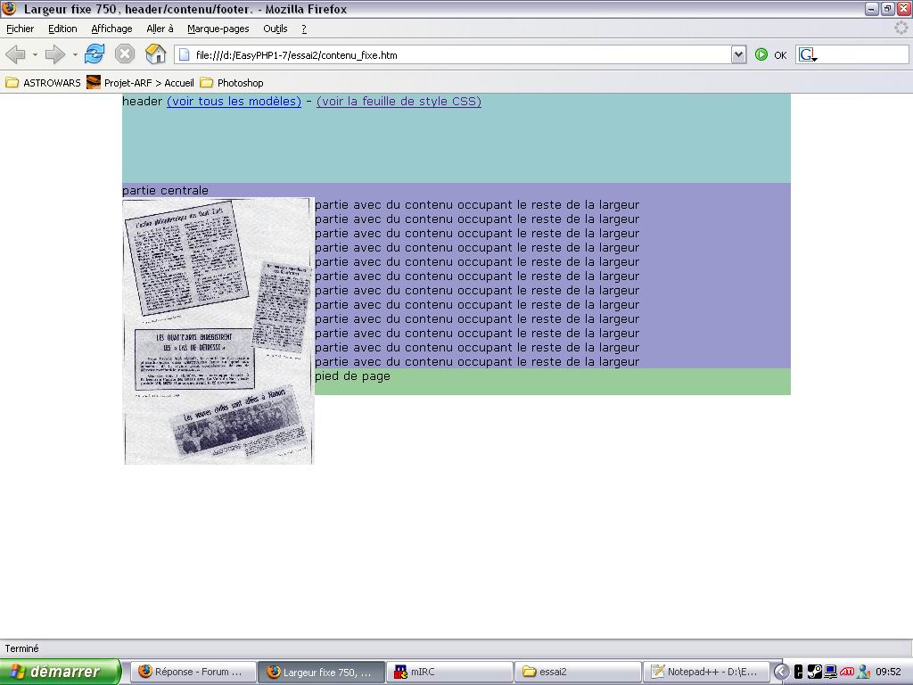Click the Forward navigation arrow

(x=55, y=54)
